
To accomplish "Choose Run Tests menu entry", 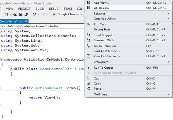I will point(128,24).
